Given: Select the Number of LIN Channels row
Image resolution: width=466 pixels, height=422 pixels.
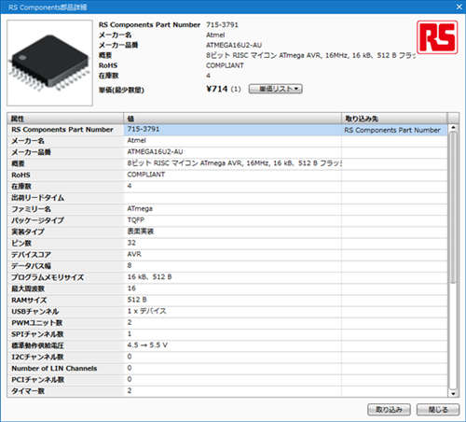Looking at the screenshot, I should click(x=227, y=368).
